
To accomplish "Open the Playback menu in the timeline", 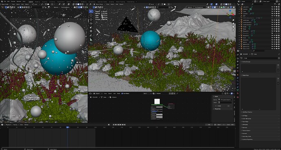I will click(9, 124).
